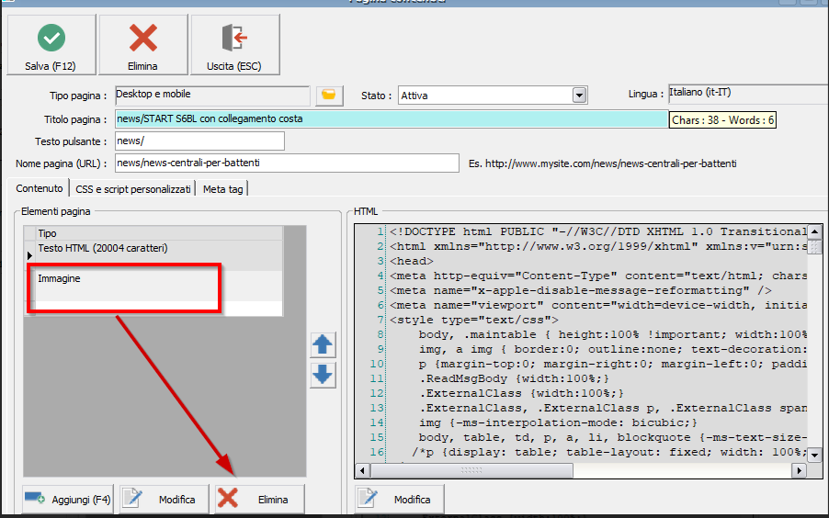Click HTML editor vertical scrollbar up arrow
Screen dimensions: 829x518
point(814,232)
